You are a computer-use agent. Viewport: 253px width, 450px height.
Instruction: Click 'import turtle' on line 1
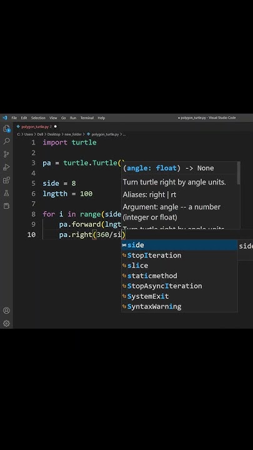pos(69,142)
